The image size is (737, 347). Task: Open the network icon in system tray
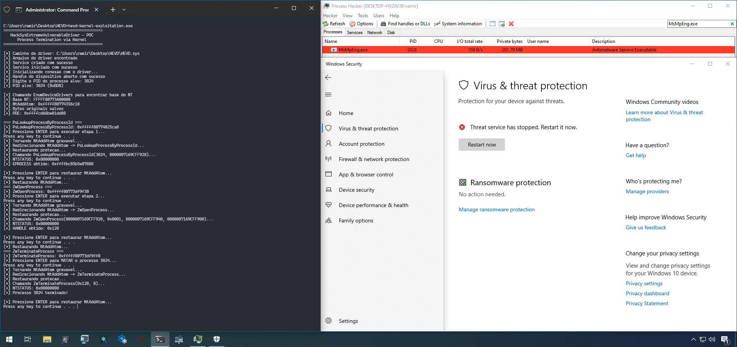[x=703, y=339]
